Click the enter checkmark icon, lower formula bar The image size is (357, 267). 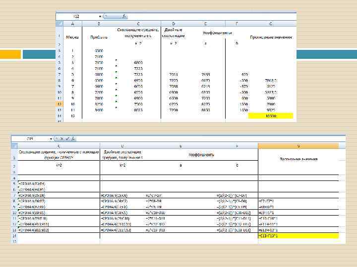(67, 138)
